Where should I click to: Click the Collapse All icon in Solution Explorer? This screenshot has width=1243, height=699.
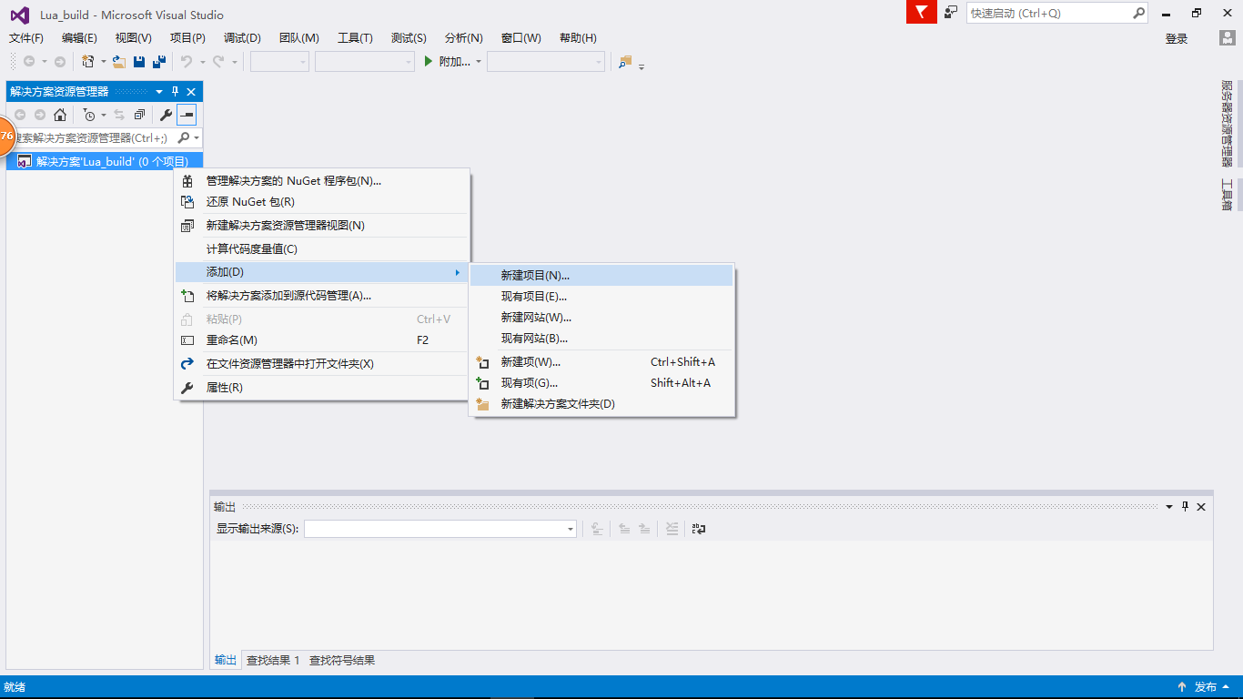tap(139, 115)
